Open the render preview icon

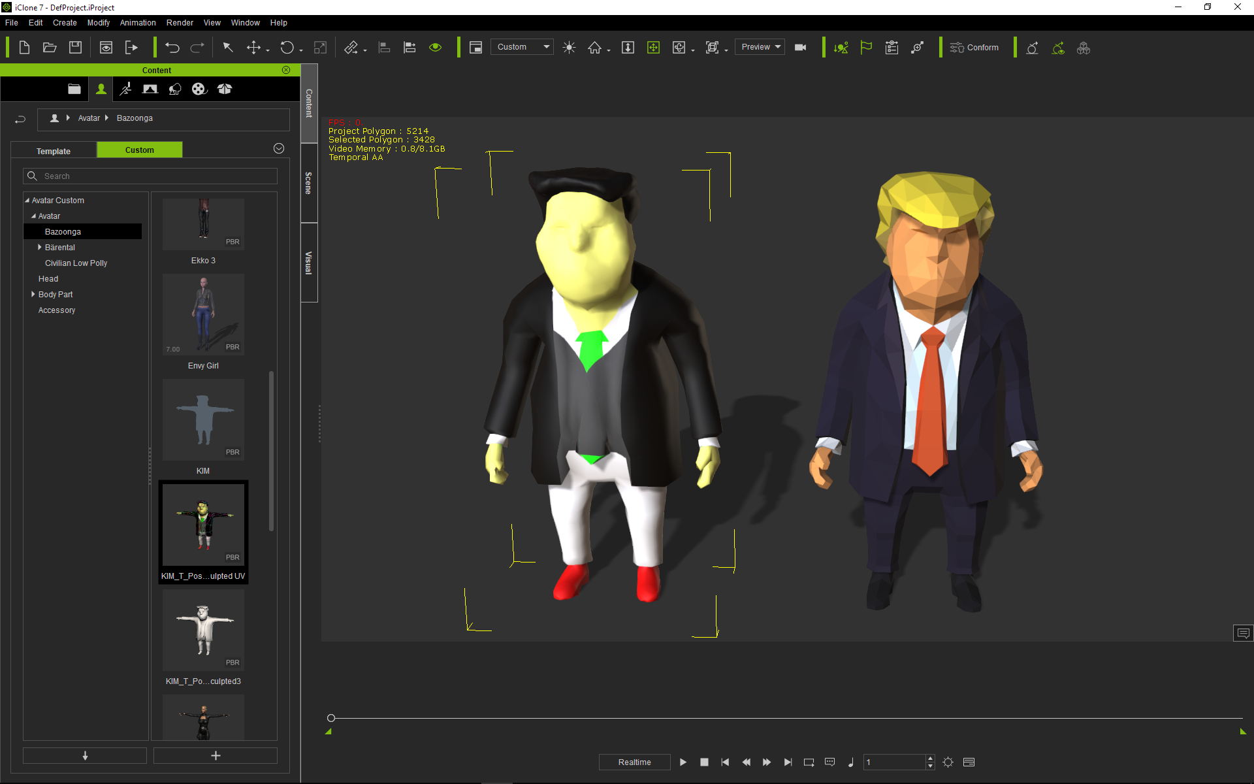click(x=106, y=48)
